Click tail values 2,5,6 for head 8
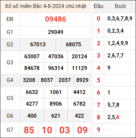The height and width of the screenshot is (138, 136). 113,117
